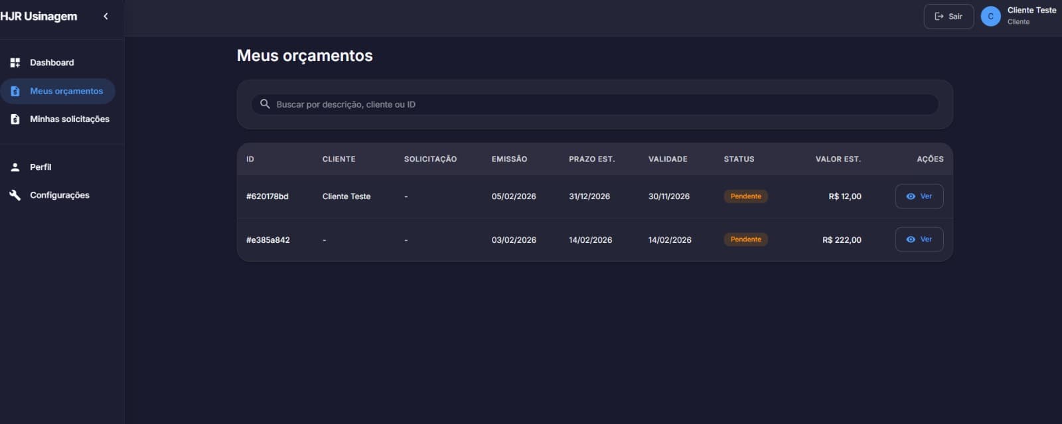Collapse the sidebar with the chevron arrow
The width and height of the screenshot is (1062, 424).
coord(106,17)
